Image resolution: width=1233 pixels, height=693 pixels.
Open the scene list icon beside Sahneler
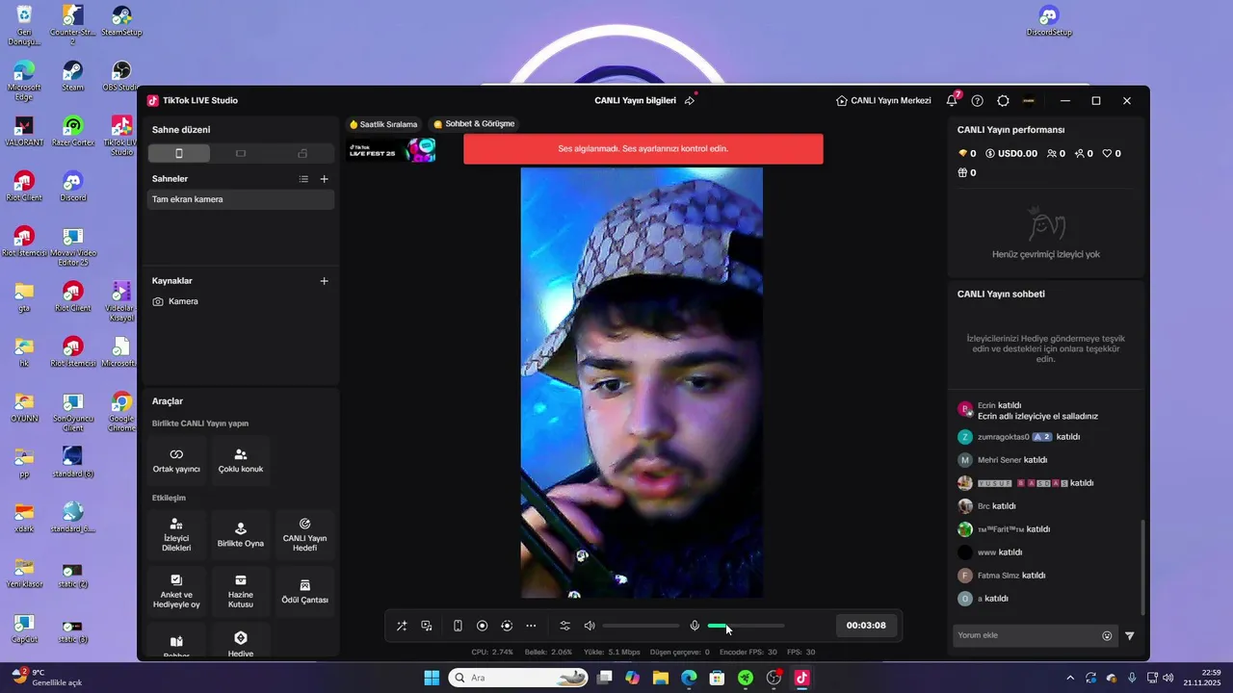coord(303,179)
